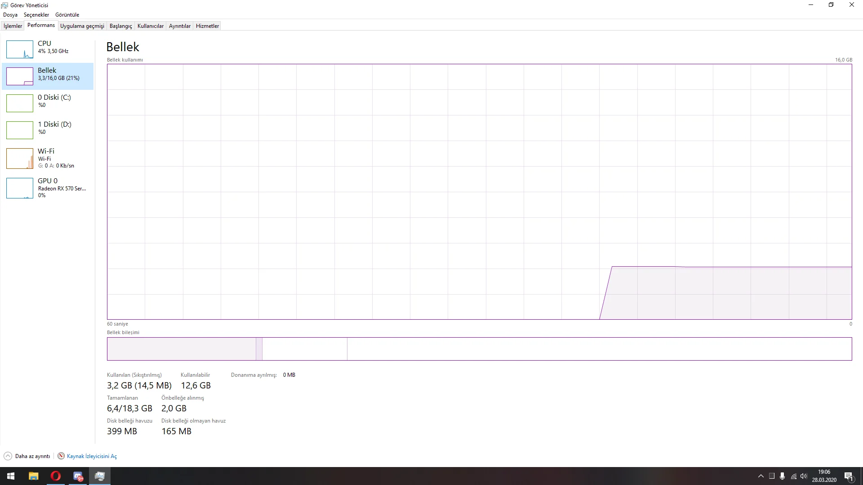This screenshot has height=485, width=863.
Task: Collapse details with Daha az ayrıntı
Action: click(x=27, y=456)
